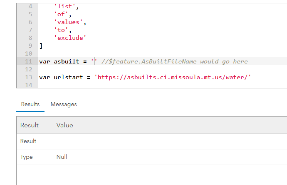Click the 'to' string on line 7
Image resolution: width=287 pixels, height=185 pixels.
[x=61, y=30]
